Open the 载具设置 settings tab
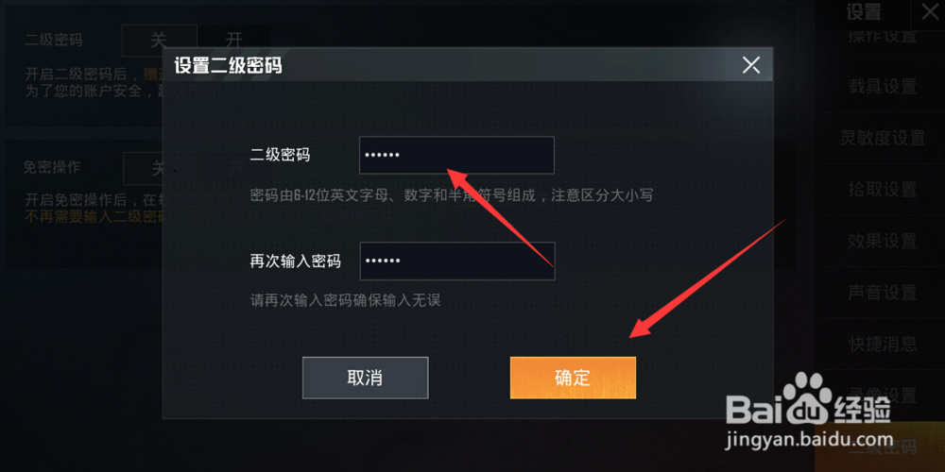 tap(883, 86)
